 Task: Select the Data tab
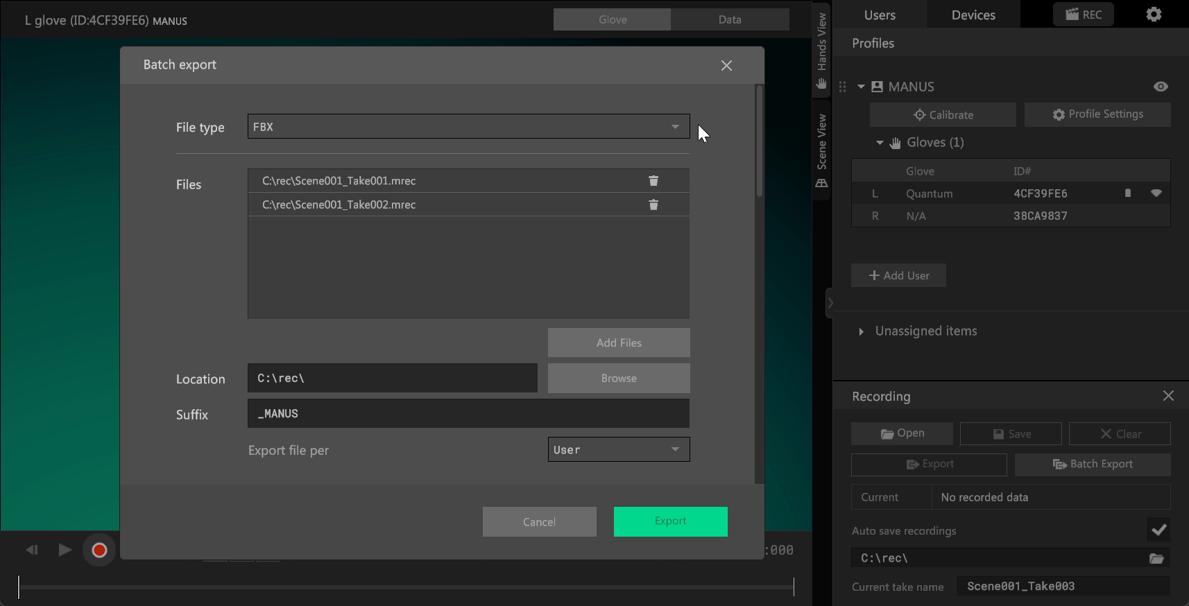tap(729, 19)
